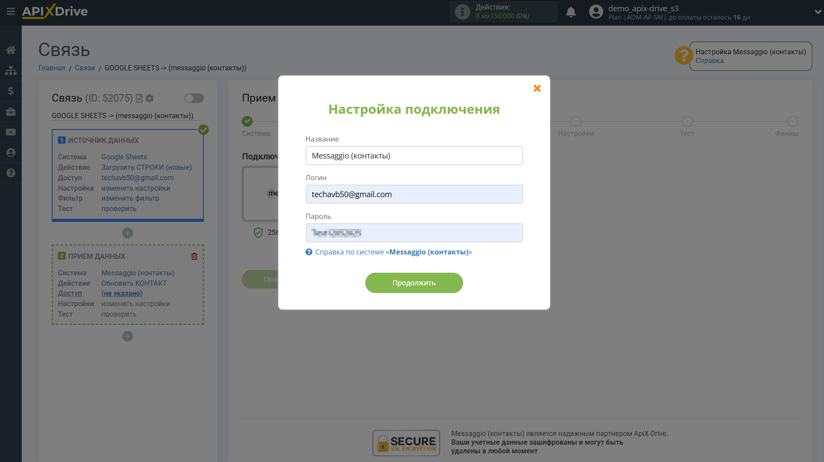Open the hamburger menu
This screenshot has height=462, width=824.
(x=10, y=11)
